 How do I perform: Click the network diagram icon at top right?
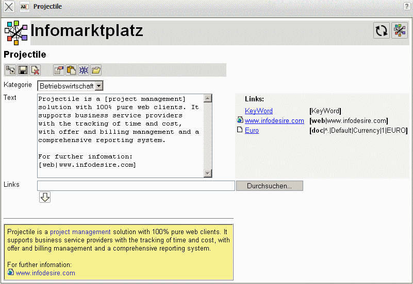(400, 31)
